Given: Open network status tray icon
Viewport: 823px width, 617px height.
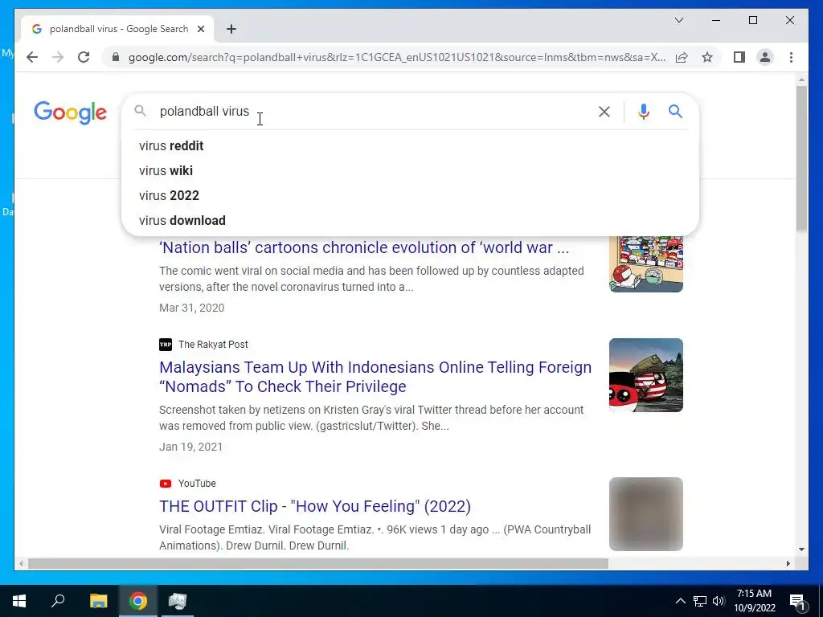Looking at the screenshot, I should coord(700,601).
